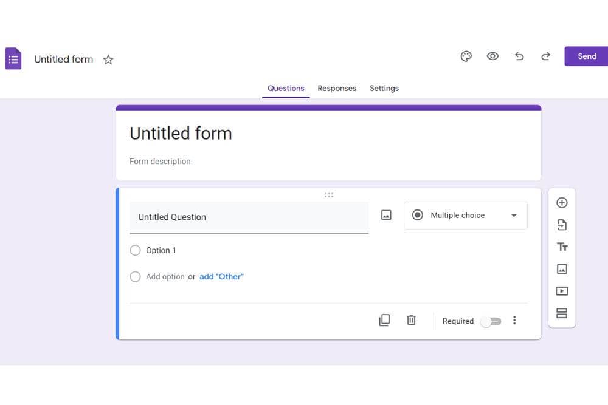
Task: Open the Settings tab
Action: coord(384,88)
